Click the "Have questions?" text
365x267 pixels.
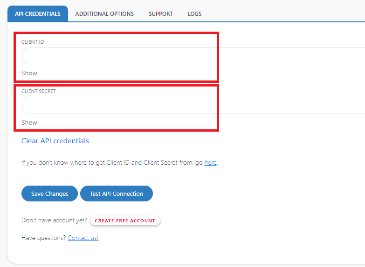[x=44, y=238]
